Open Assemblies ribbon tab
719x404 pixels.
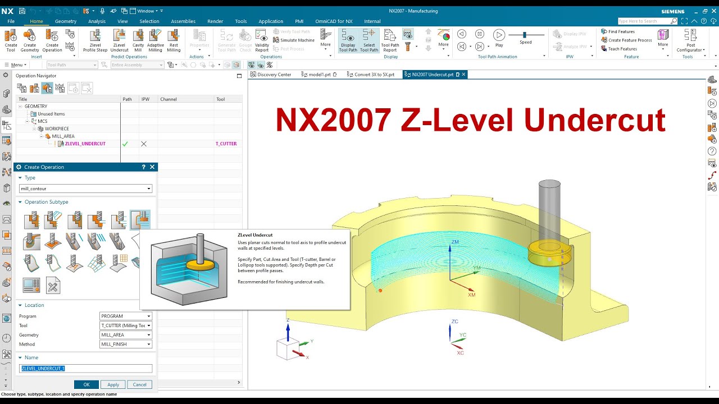183,21
